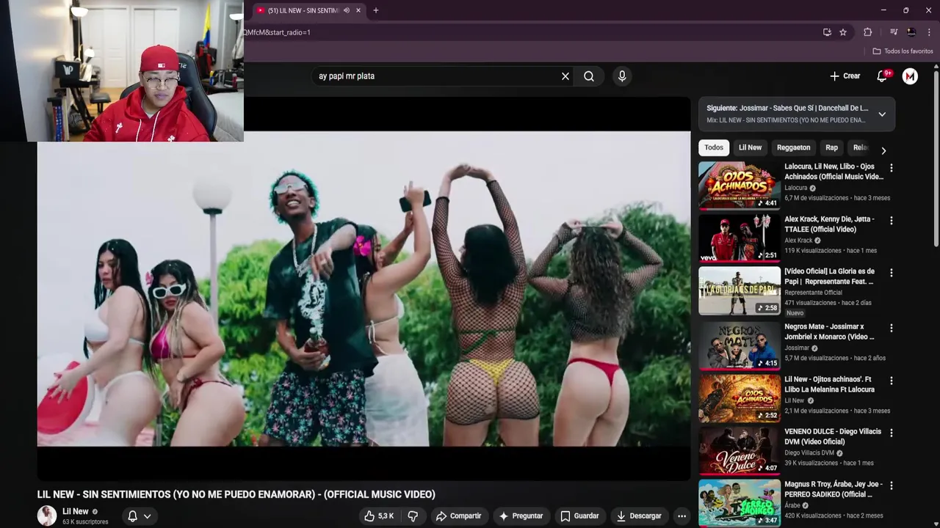Click the music video player area

[x=364, y=289]
